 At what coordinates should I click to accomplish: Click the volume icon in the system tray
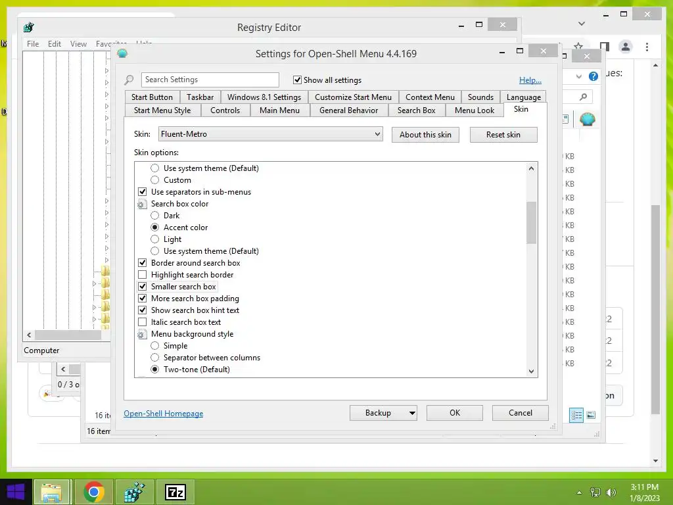pos(611,492)
